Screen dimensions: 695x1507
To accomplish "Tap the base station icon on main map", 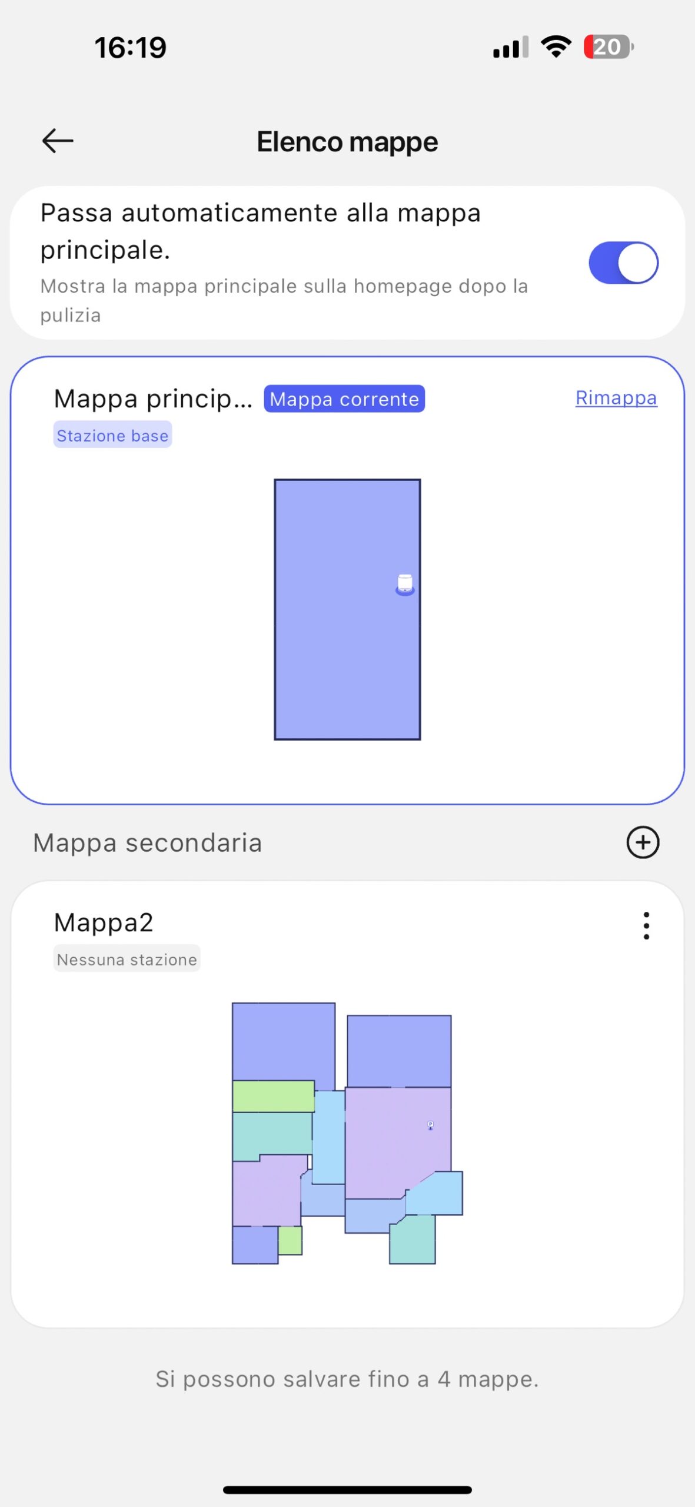I will pyautogui.click(x=405, y=585).
